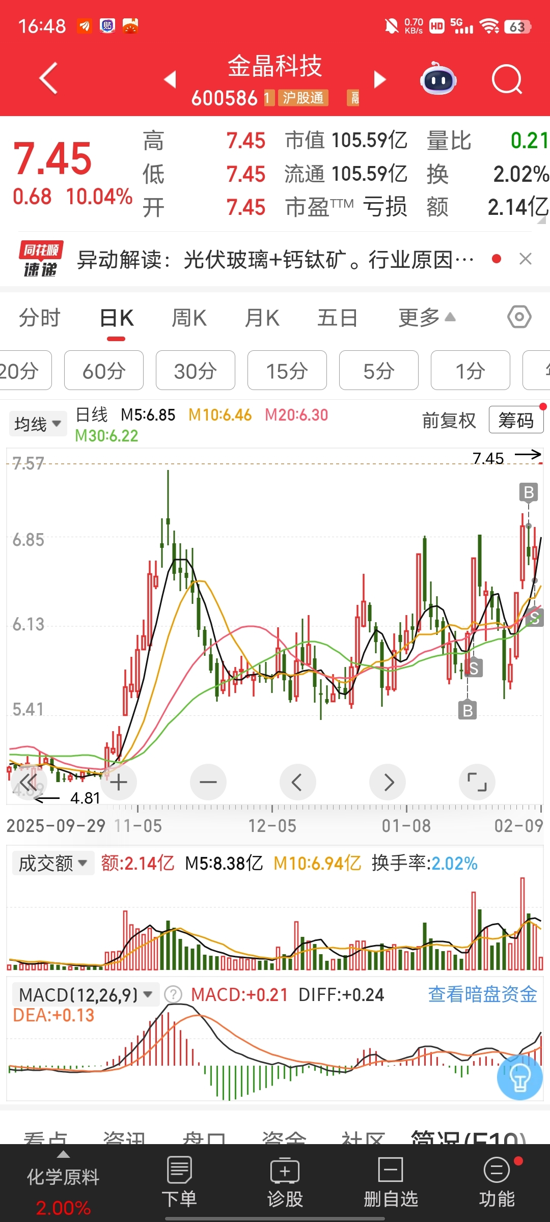Move chart right with chevron button
550x1222 pixels.
click(388, 782)
